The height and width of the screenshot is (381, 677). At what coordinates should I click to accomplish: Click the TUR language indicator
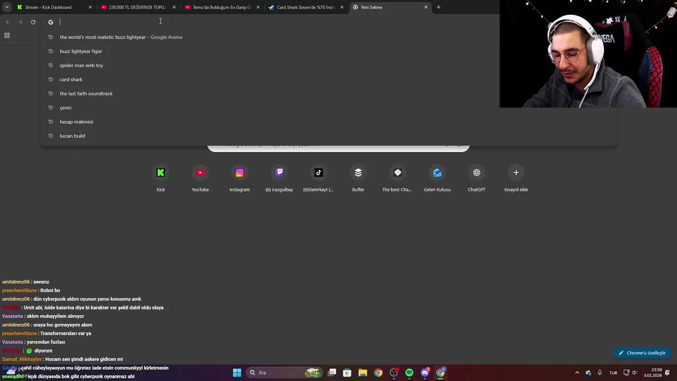pyautogui.click(x=613, y=373)
